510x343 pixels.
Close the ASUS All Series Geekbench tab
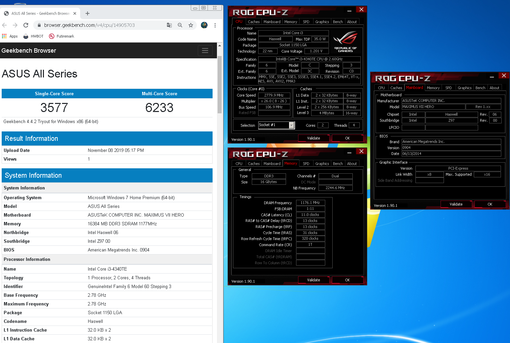point(75,13)
